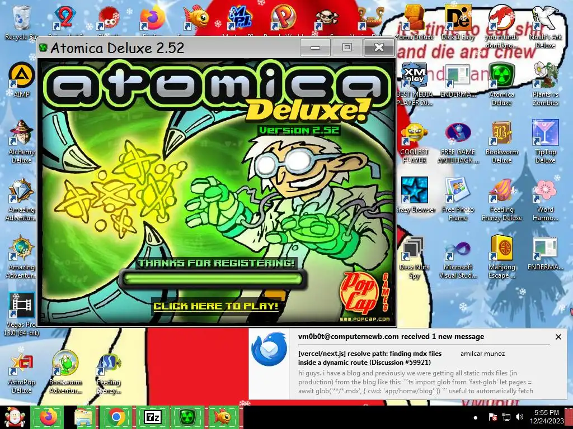The image size is (573, 429).
Task: Select the Plants vs Zombies shortcut
Action: pyautogui.click(x=545, y=84)
